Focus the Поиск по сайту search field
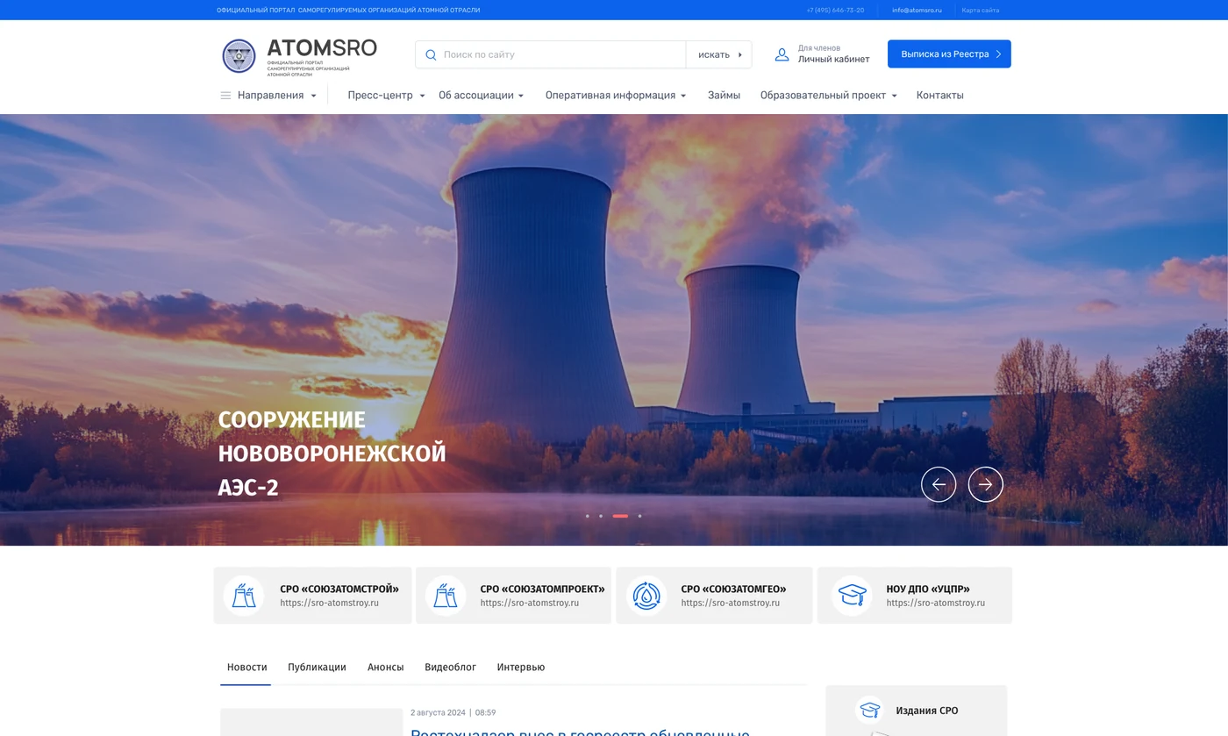The image size is (1228, 736). click(551, 54)
